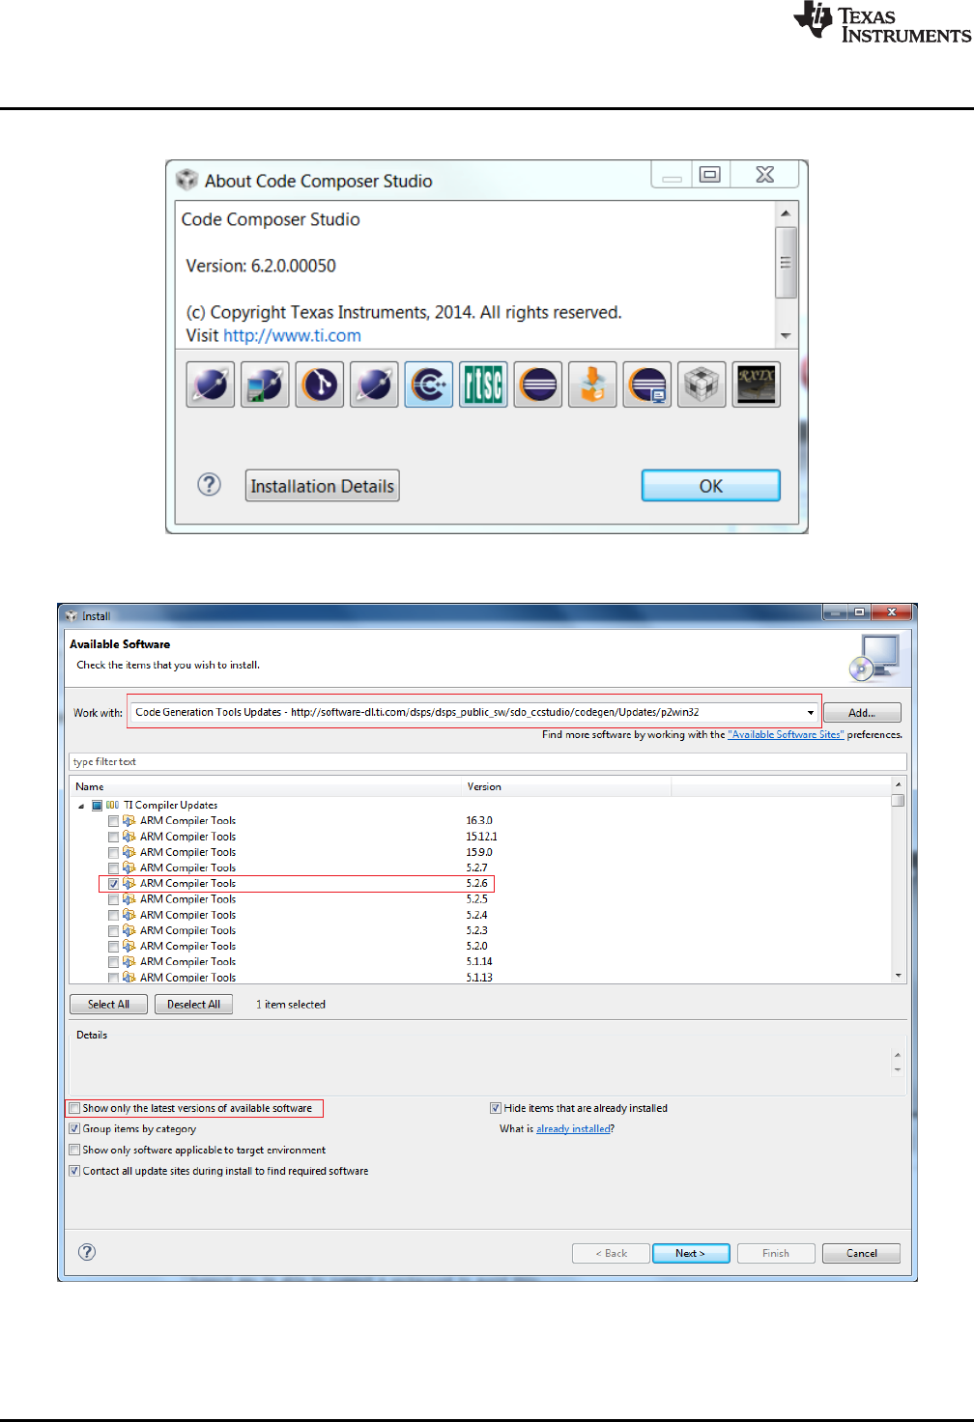
Task: Click OK in About Code Composer Studio
Action: pos(710,486)
